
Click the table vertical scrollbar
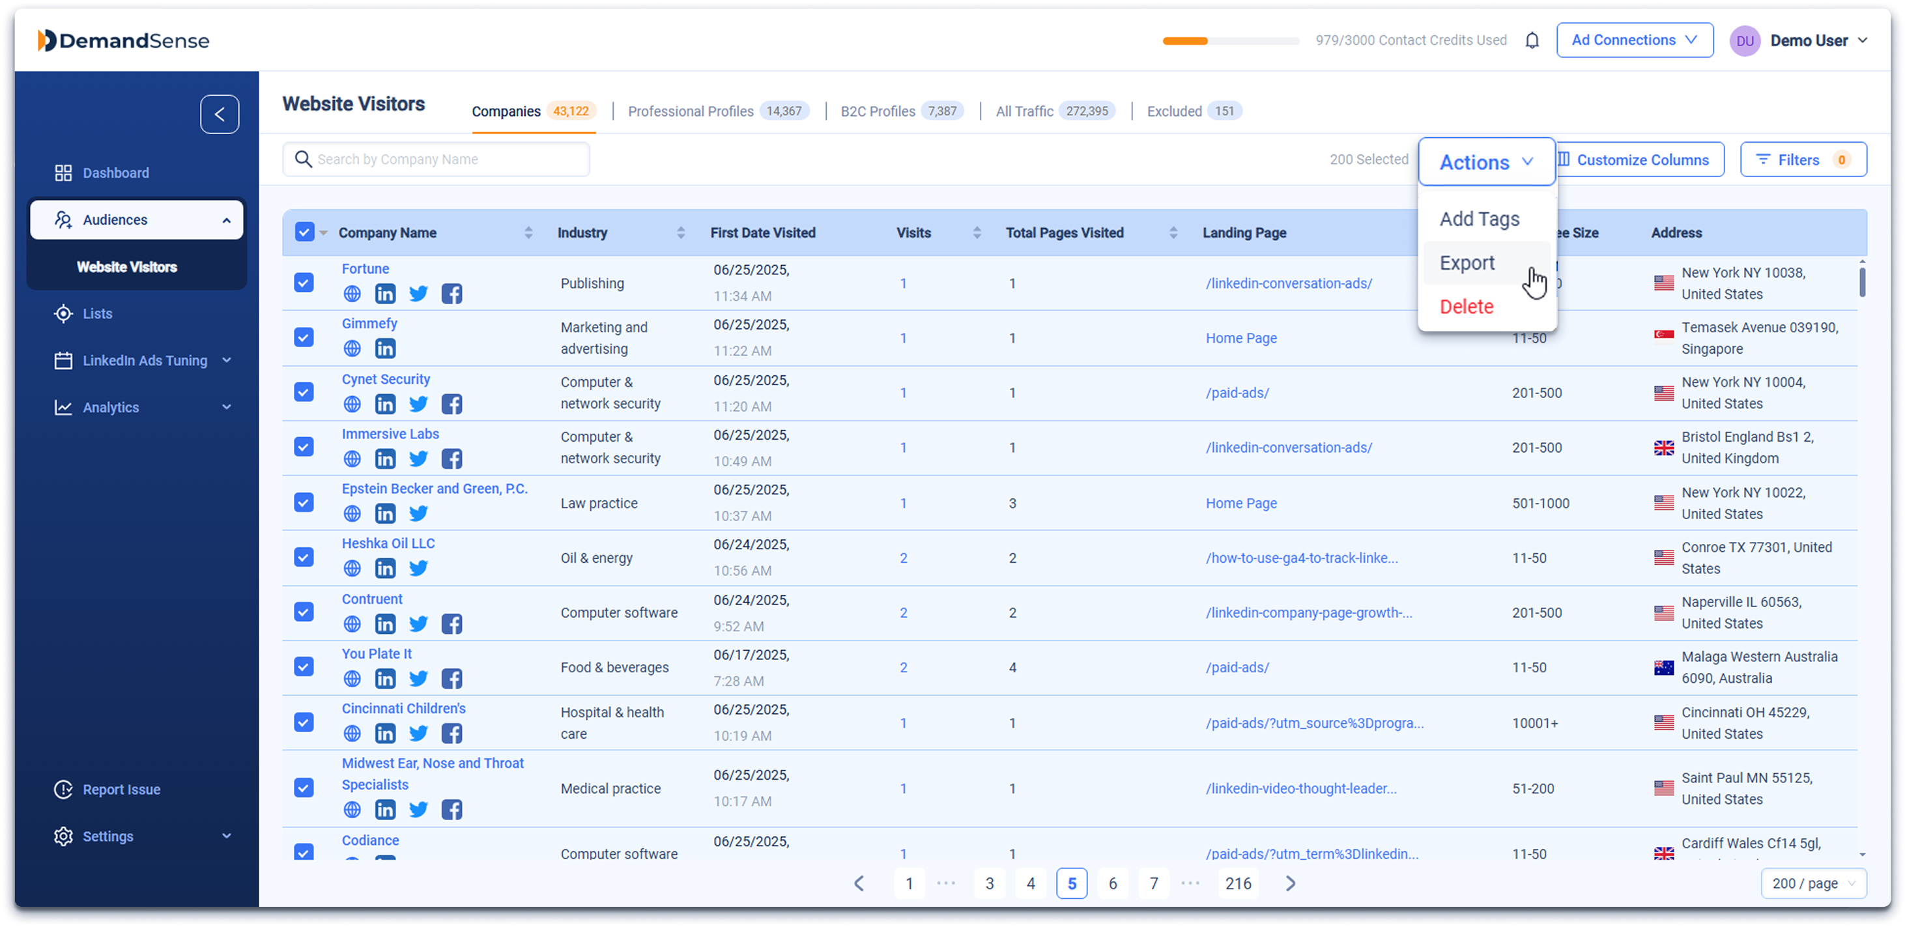coord(1861,281)
